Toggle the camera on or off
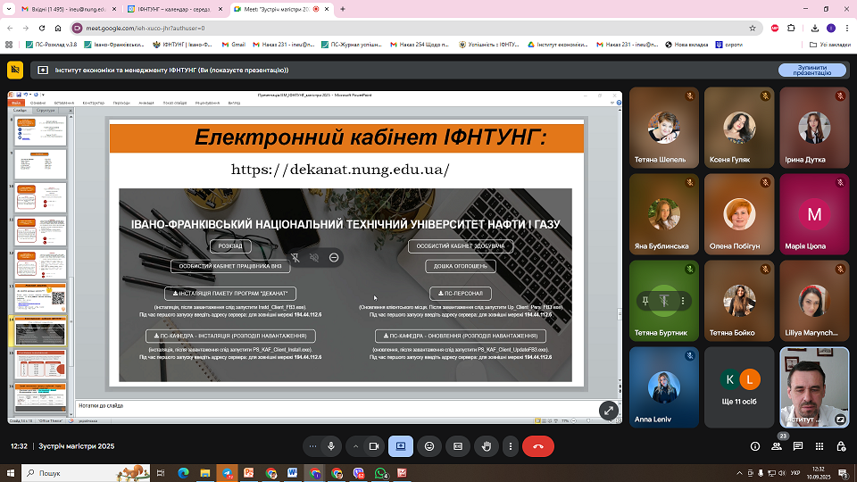The image size is (857, 482). [374, 445]
